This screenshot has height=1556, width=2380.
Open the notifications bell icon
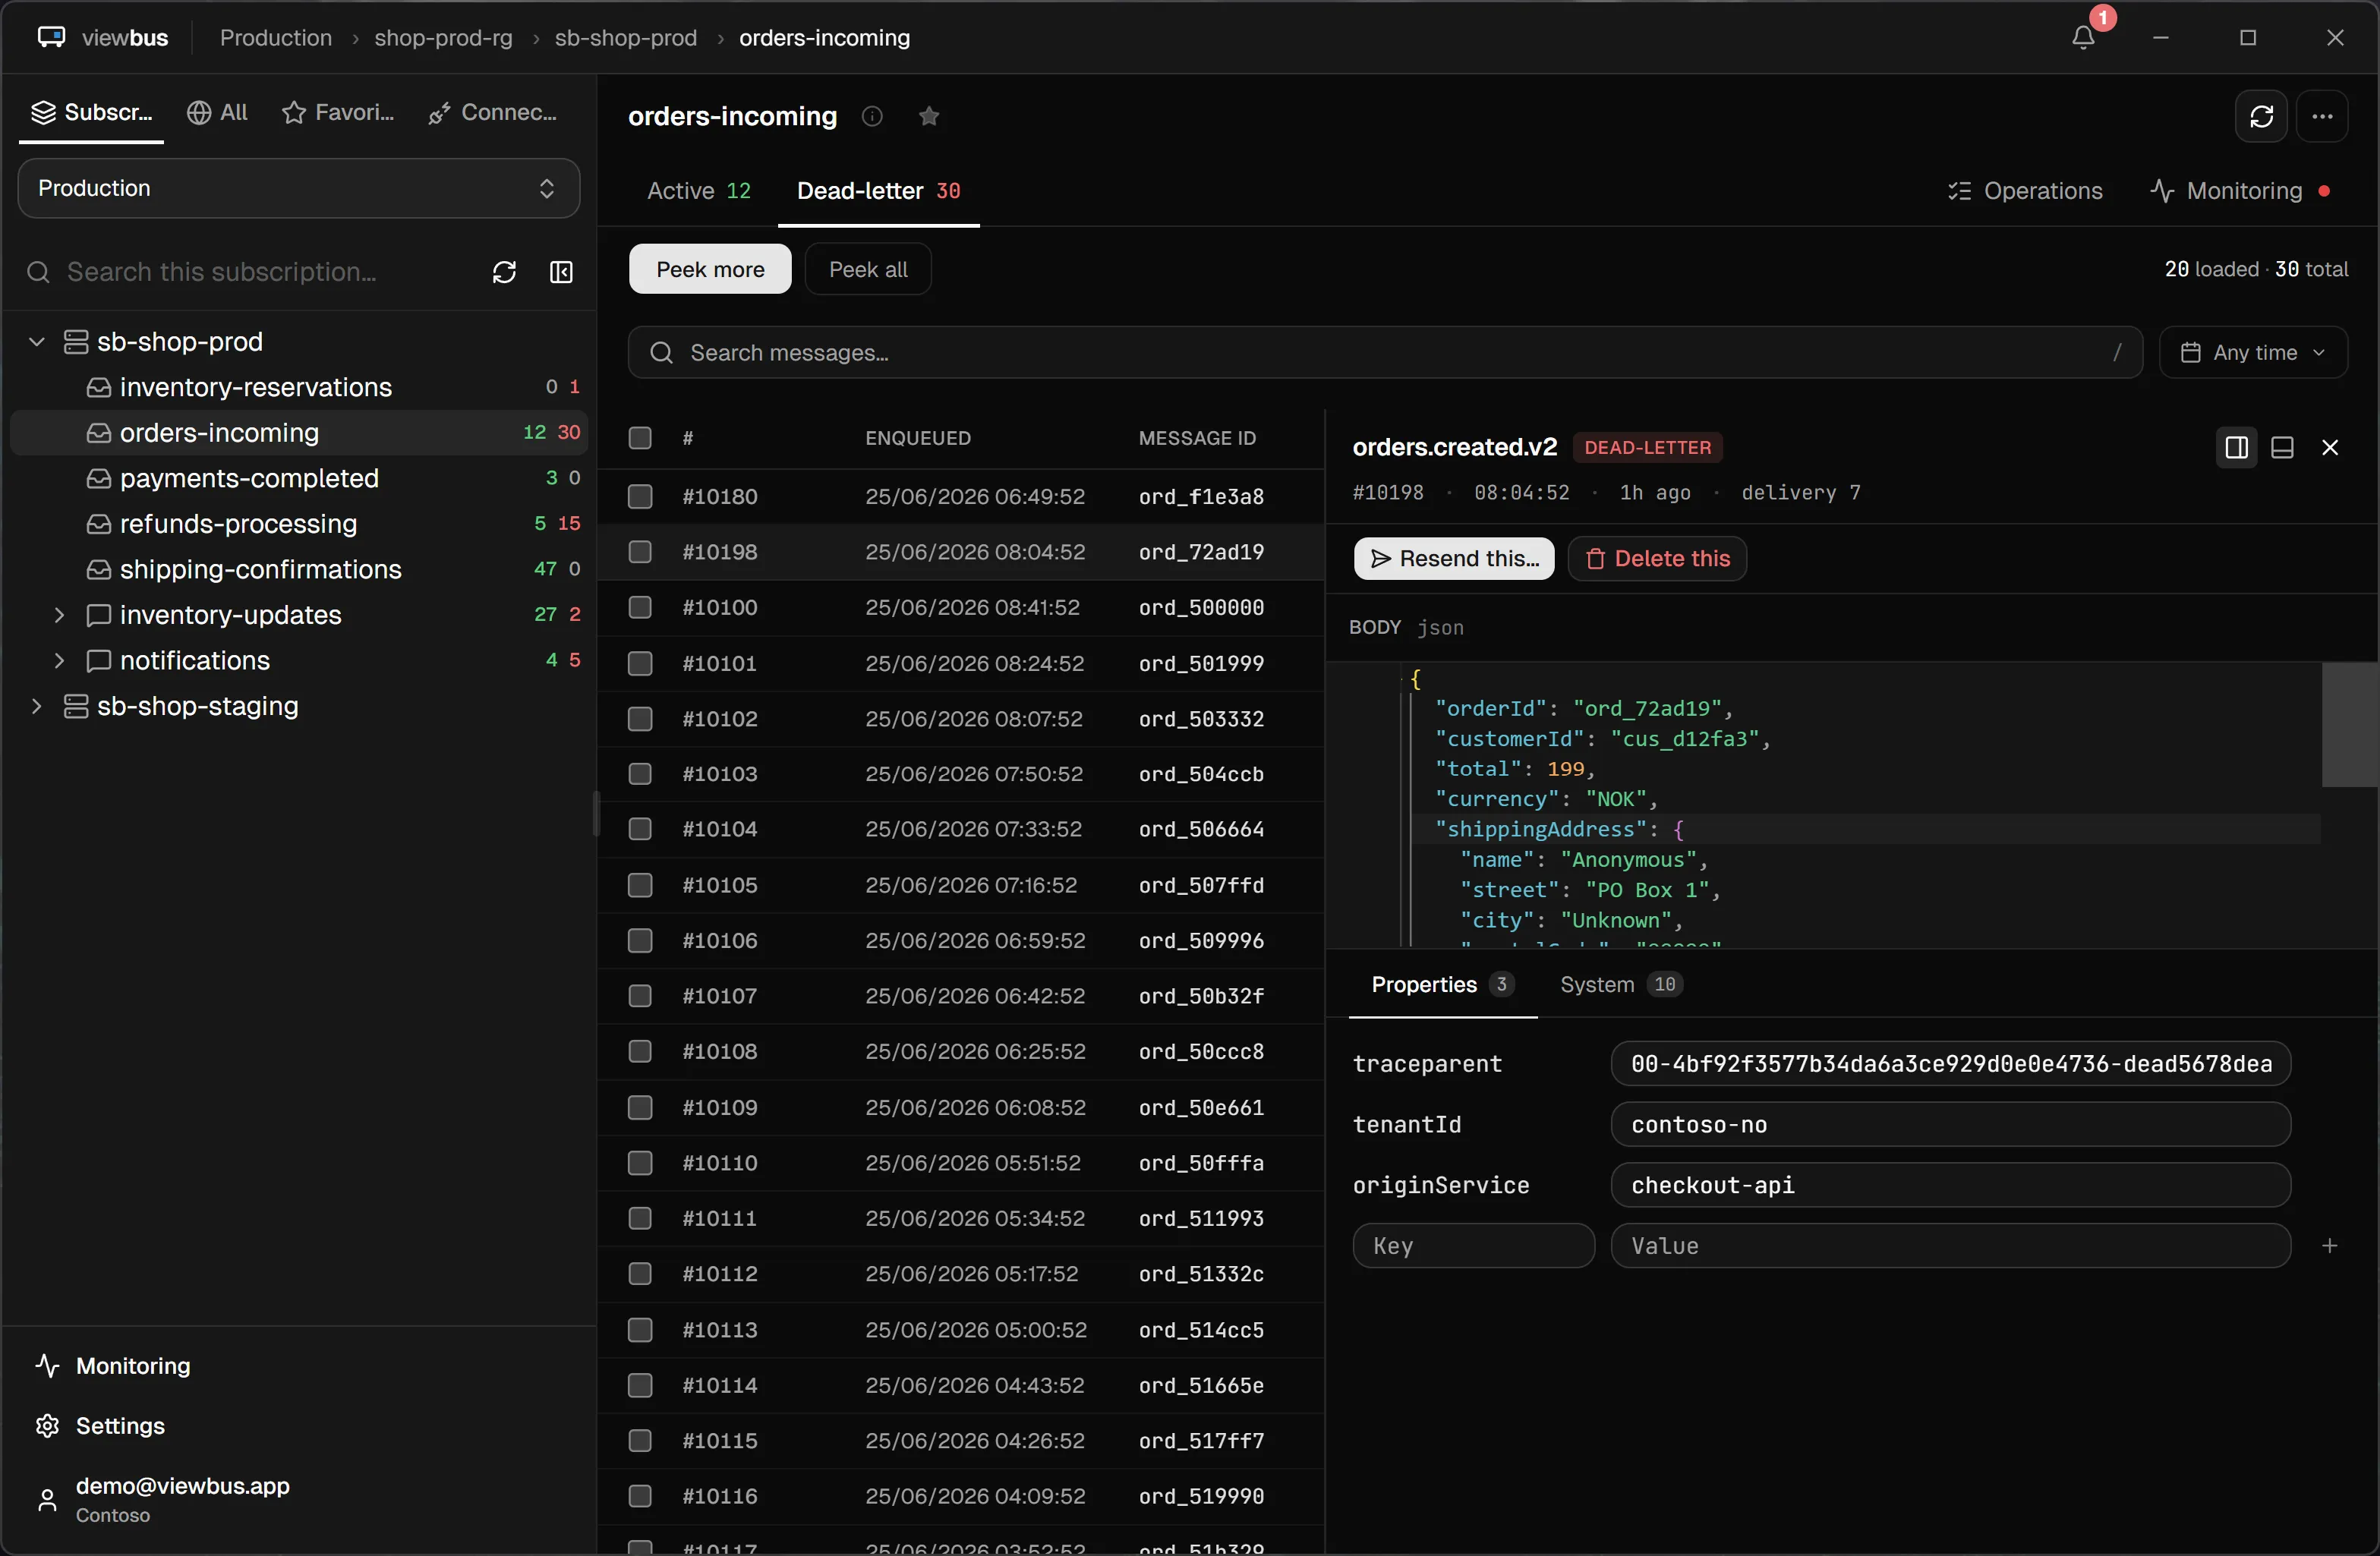click(2083, 38)
